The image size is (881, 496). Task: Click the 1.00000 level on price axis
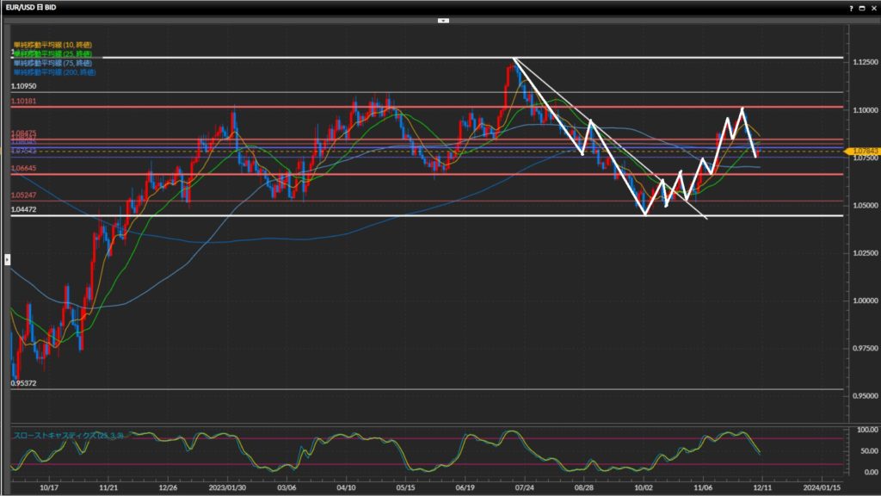pos(863,301)
